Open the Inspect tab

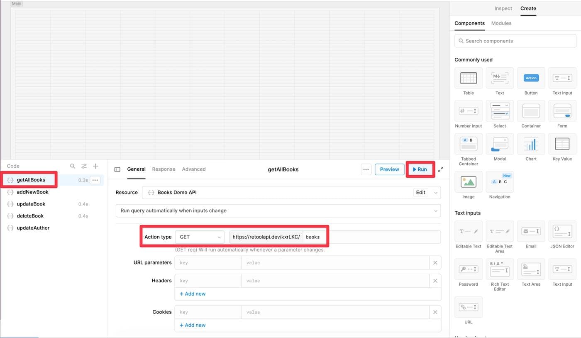click(503, 8)
